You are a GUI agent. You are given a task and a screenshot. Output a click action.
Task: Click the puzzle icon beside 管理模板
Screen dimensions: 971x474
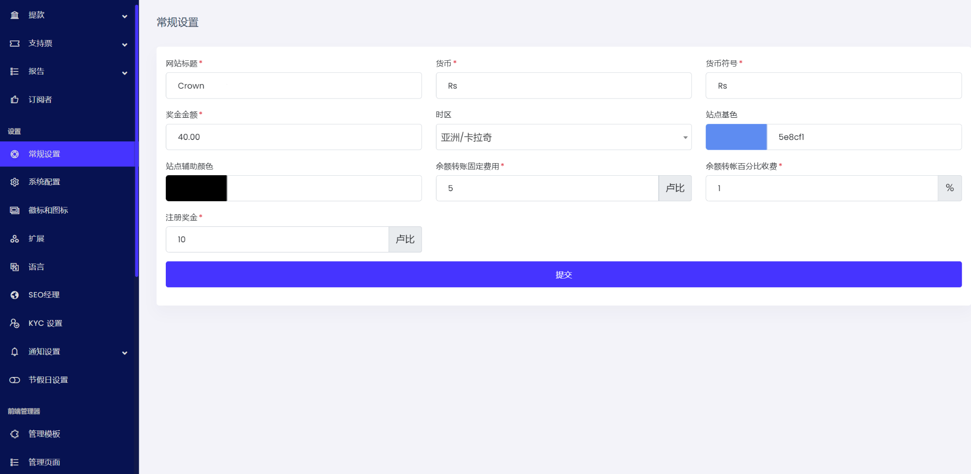point(14,434)
